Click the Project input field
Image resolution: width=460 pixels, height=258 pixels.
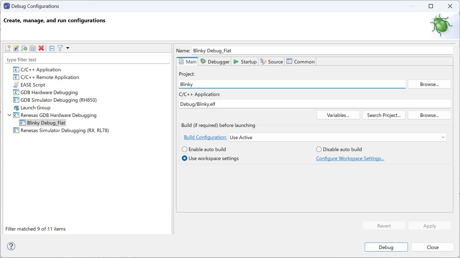pos(292,84)
